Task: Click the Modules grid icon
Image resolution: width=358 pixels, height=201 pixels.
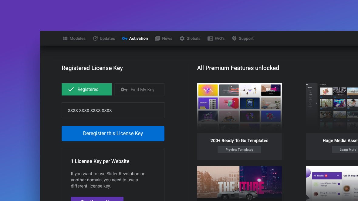Action: pos(65,38)
